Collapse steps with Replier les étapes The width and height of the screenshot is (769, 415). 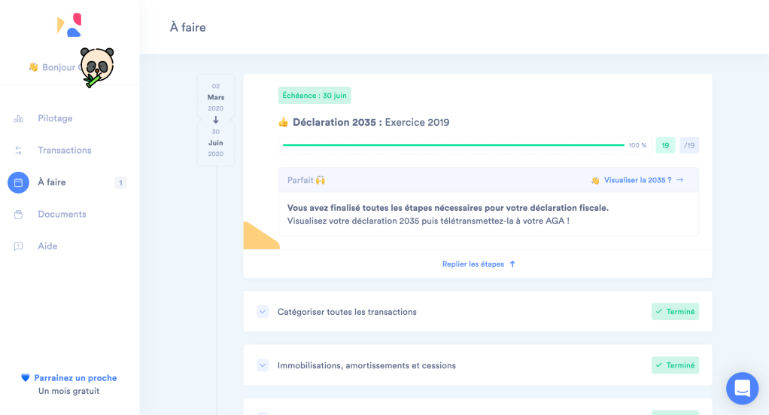click(x=479, y=264)
